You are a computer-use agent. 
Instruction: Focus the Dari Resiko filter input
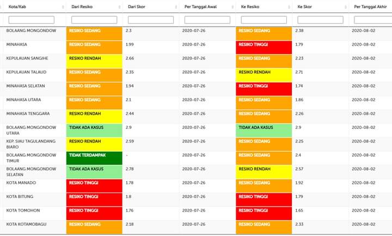(94, 20)
